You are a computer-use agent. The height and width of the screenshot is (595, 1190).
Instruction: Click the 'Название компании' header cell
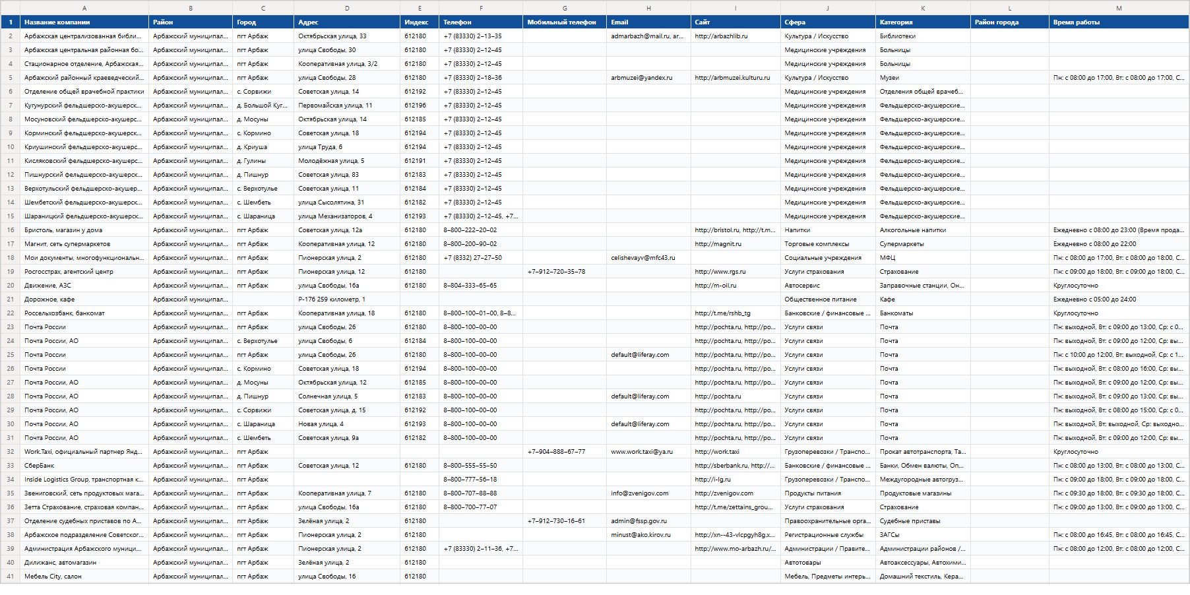click(x=84, y=22)
